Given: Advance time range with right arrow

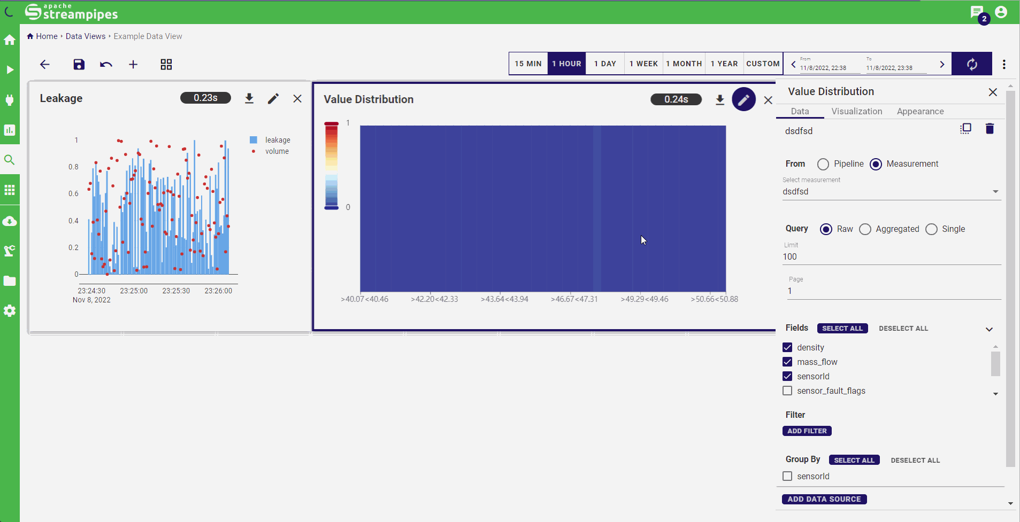Looking at the screenshot, I should pos(942,64).
